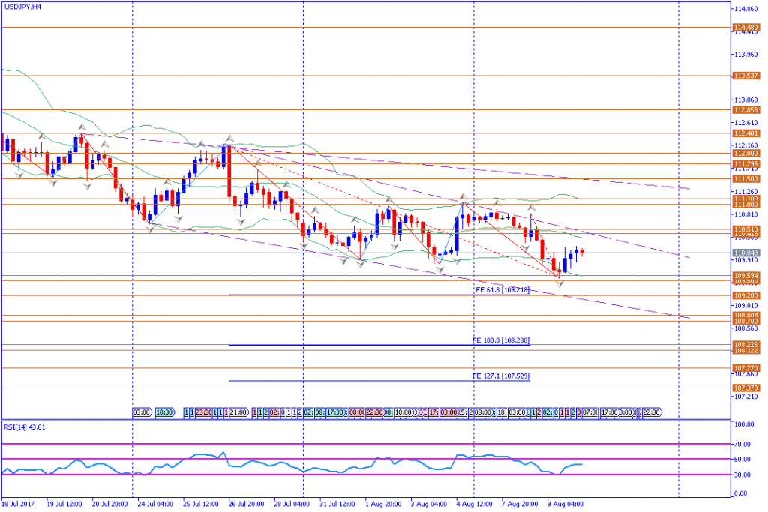Select the teal 18:30 news event flag

165,412
